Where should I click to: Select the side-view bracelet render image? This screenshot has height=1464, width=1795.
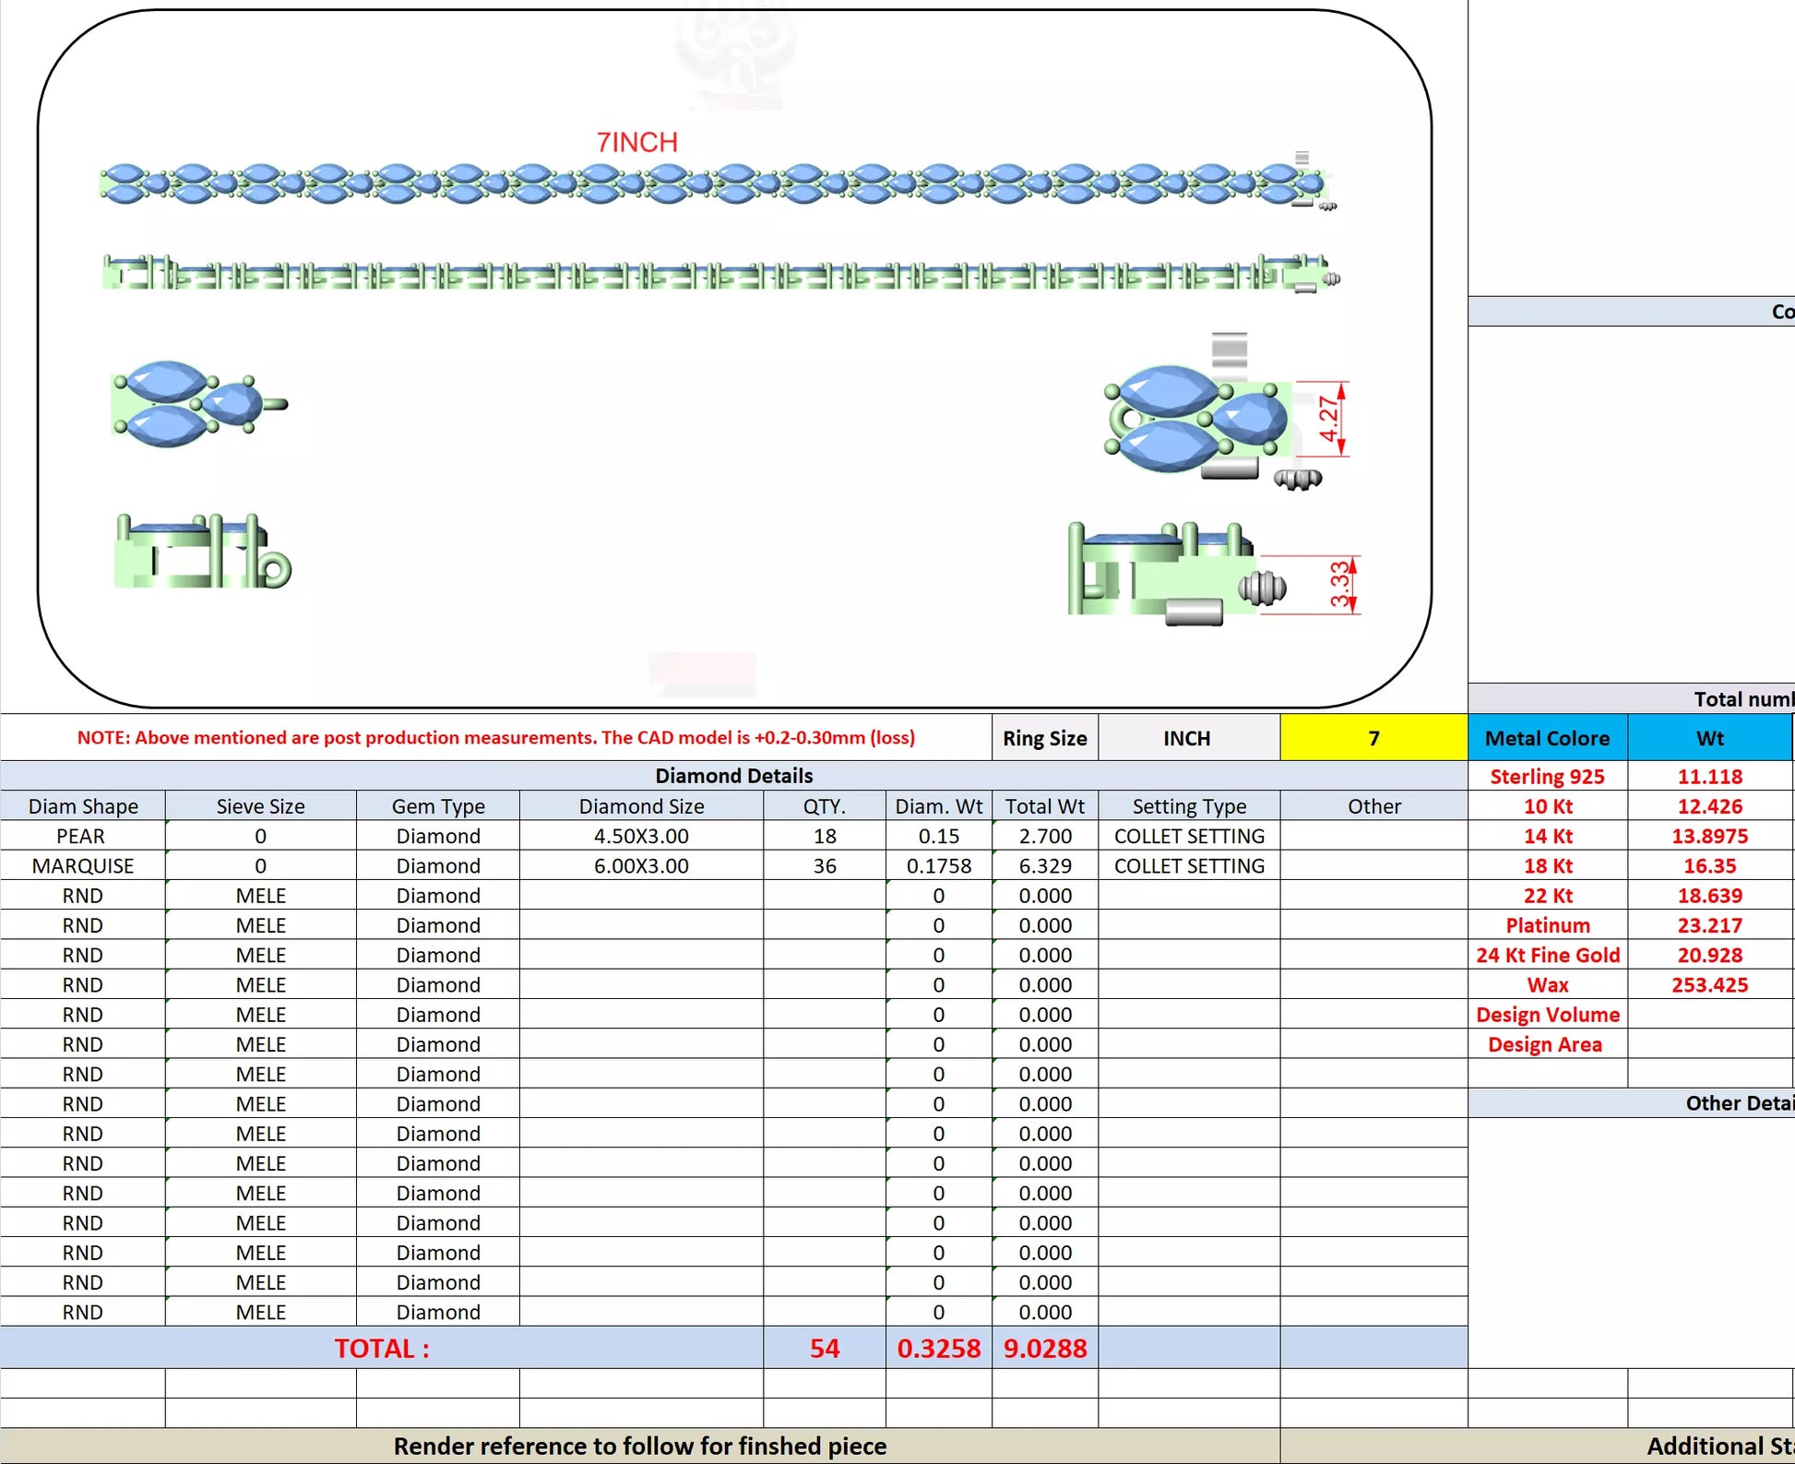719,274
